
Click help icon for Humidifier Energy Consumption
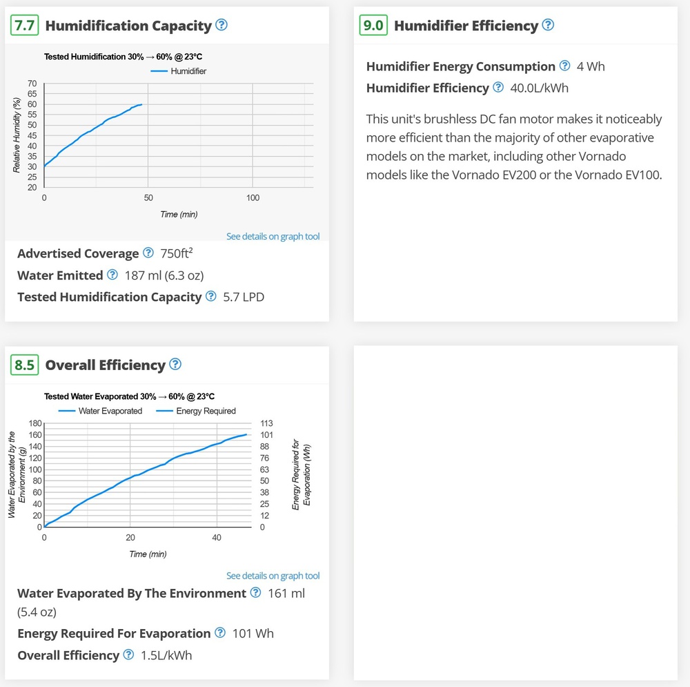point(564,66)
